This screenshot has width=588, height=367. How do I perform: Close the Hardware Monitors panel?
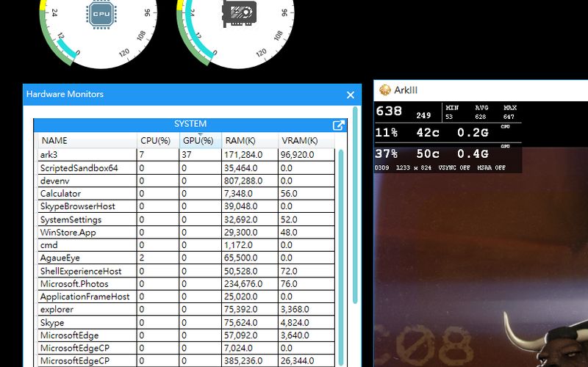[x=350, y=95]
